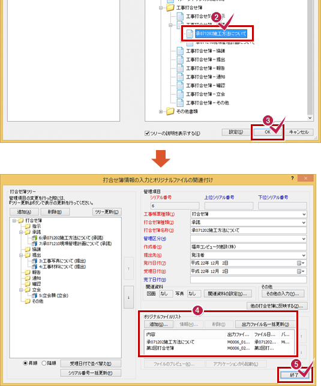Click the 終了 button
Screen dimensions: 321x386
pyautogui.click(x=294, y=375)
